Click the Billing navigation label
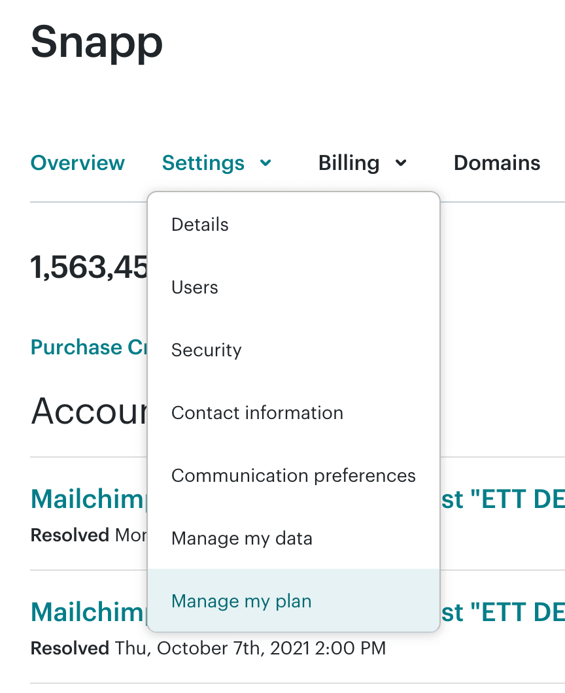This screenshot has width=565, height=693. click(x=349, y=163)
